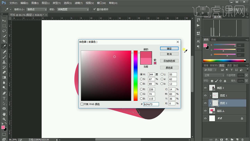Select the R red radio button

[x=141, y=89]
